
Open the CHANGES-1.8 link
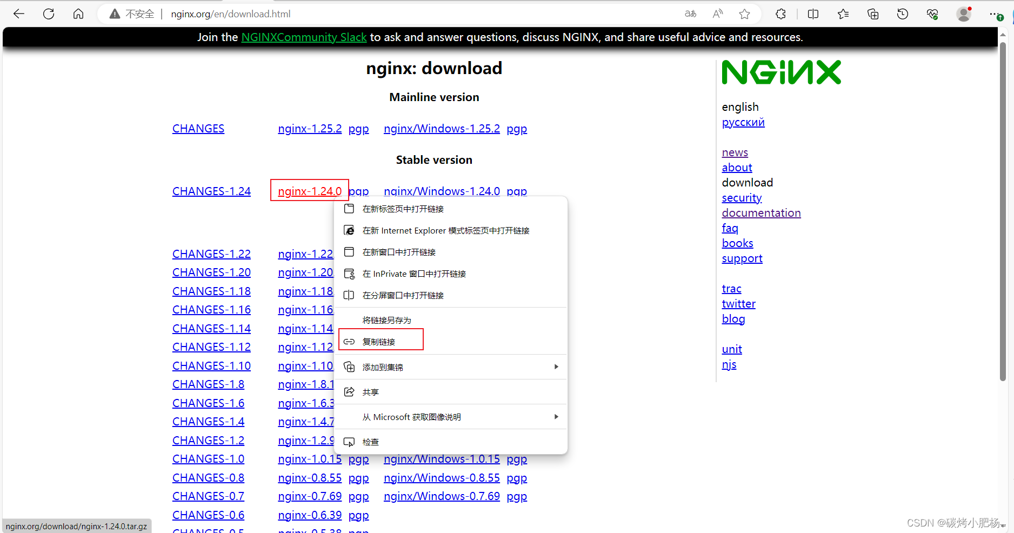tap(208, 384)
